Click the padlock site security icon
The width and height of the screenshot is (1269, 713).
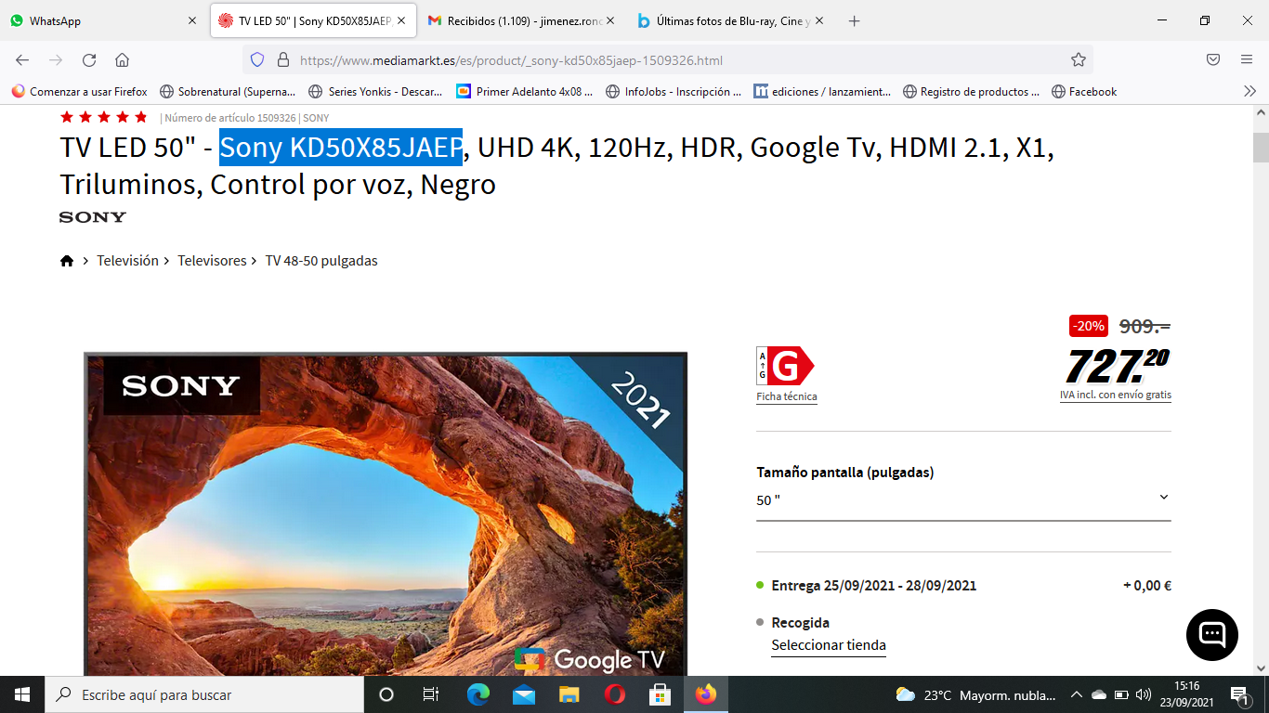click(283, 60)
